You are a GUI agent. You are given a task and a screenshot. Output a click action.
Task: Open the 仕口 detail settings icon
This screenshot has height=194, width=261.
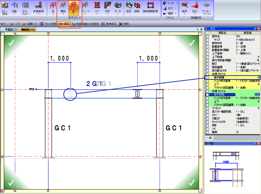pos(195,8)
